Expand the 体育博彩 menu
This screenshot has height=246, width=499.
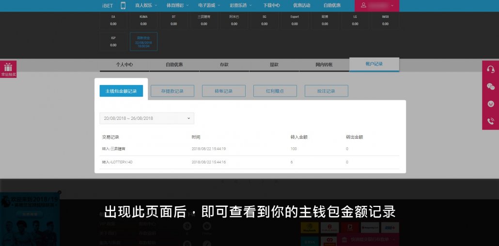point(178,5)
